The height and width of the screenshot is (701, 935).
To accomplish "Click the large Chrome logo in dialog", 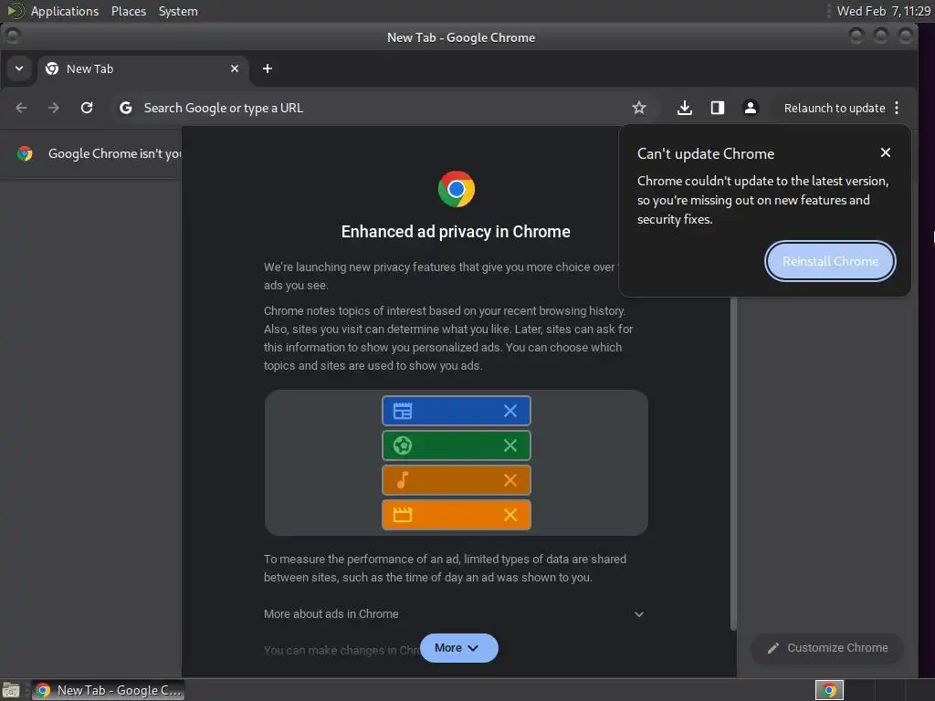I will click(x=457, y=189).
